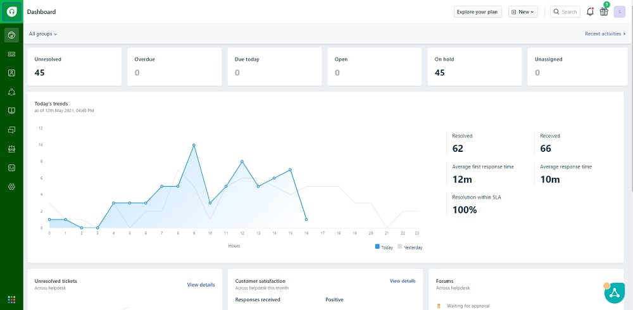
Task: Open the Overdue tickets card
Action: (x=175, y=66)
